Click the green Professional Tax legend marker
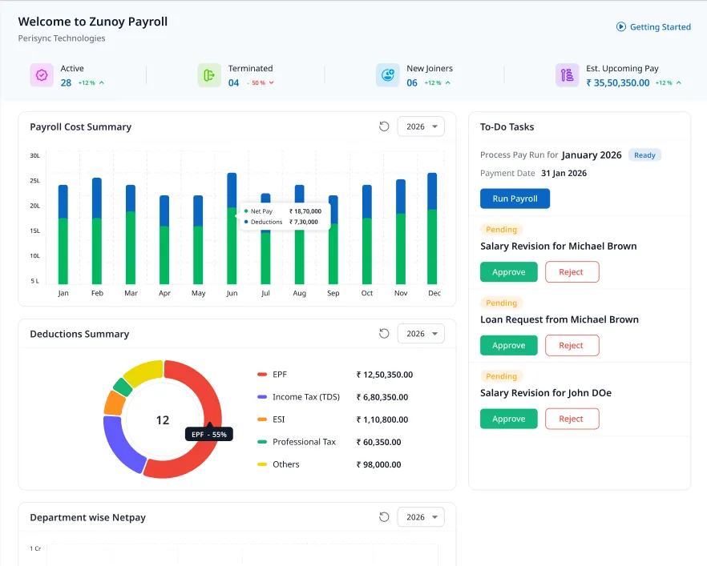The height and width of the screenshot is (566, 707). point(262,442)
